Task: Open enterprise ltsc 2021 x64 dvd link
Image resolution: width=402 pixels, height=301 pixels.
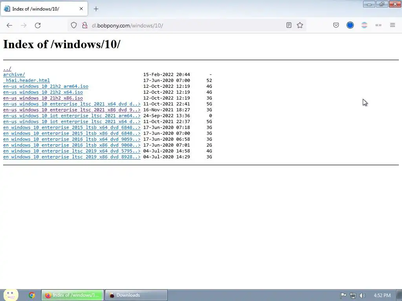Action: [72, 104]
